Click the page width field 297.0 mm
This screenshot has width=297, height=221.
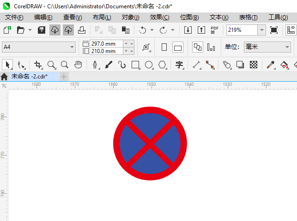(106, 44)
